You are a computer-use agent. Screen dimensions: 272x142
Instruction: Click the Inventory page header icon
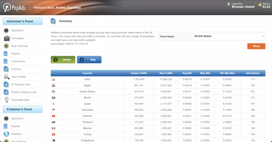pos(53,21)
